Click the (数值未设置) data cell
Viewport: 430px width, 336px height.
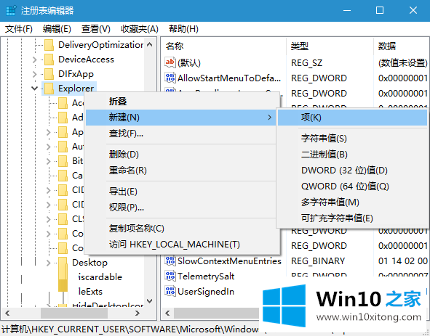(x=403, y=63)
